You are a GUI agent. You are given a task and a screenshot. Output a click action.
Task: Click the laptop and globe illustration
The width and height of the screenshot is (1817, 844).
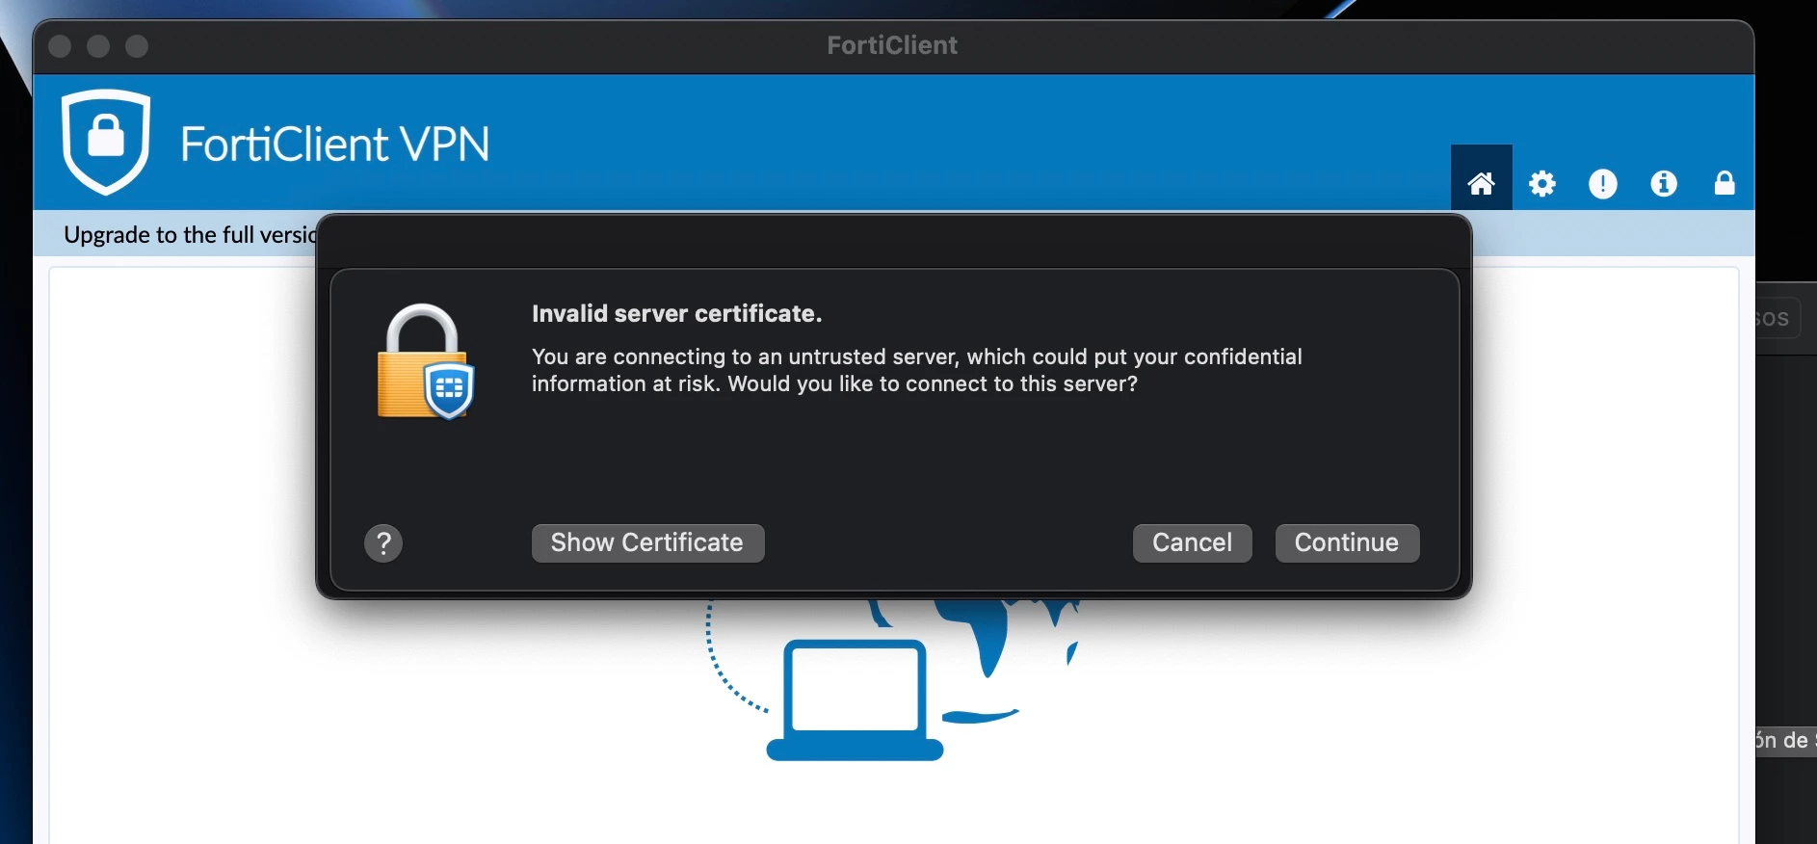pos(891,679)
